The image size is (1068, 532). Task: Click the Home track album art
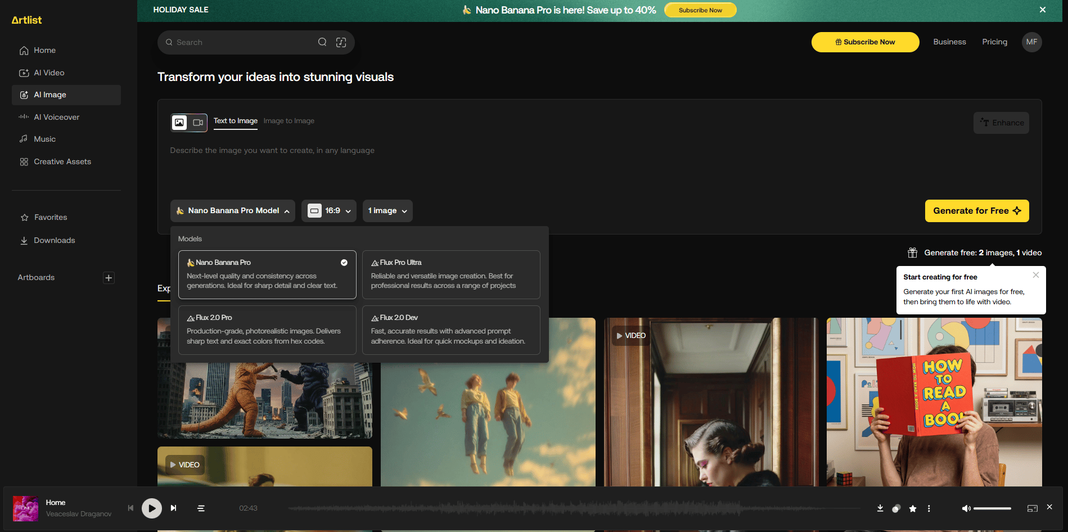25,508
